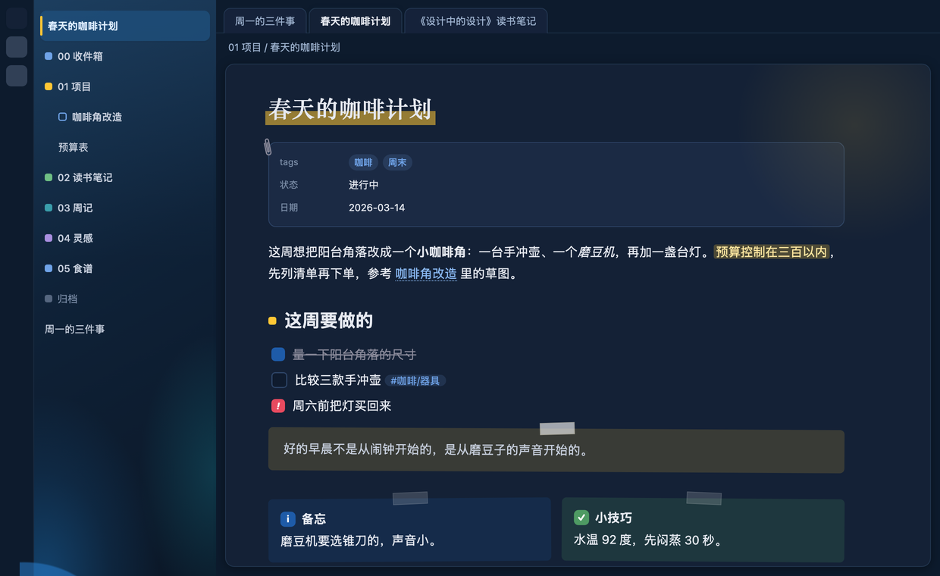Toggle the red exclamation marker on 周六前把灯买回来
Viewport: 940px width, 576px height.
[278, 406]
